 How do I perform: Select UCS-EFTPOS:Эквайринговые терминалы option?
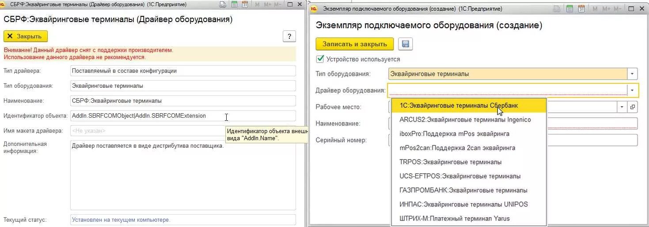point(469,176)
